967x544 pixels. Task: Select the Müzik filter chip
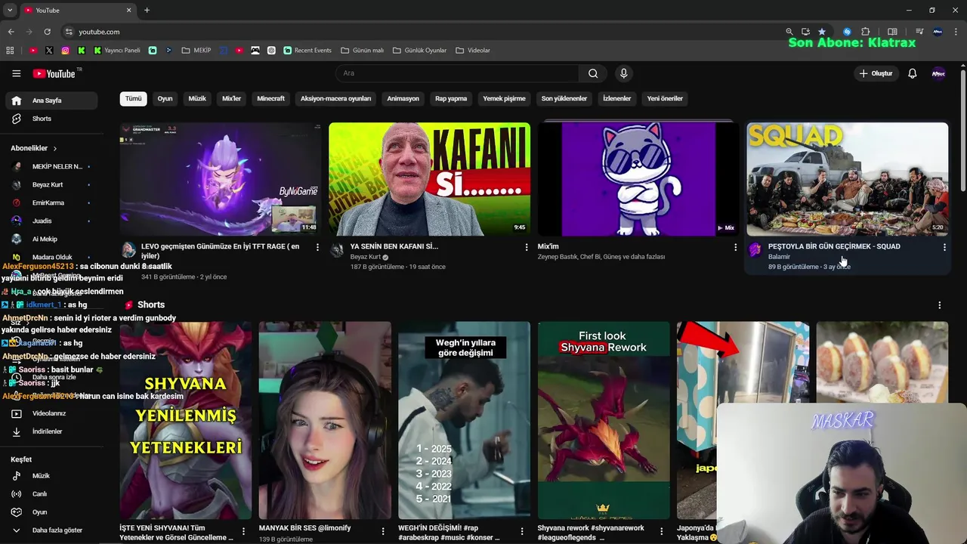(x=197, y=98)
